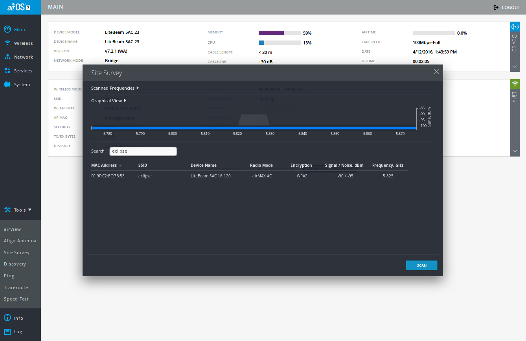Image resolution: width=526 pixels, height=341 pixels.
Task: Click the Logout arrow icon
Action: coord(496,7)
